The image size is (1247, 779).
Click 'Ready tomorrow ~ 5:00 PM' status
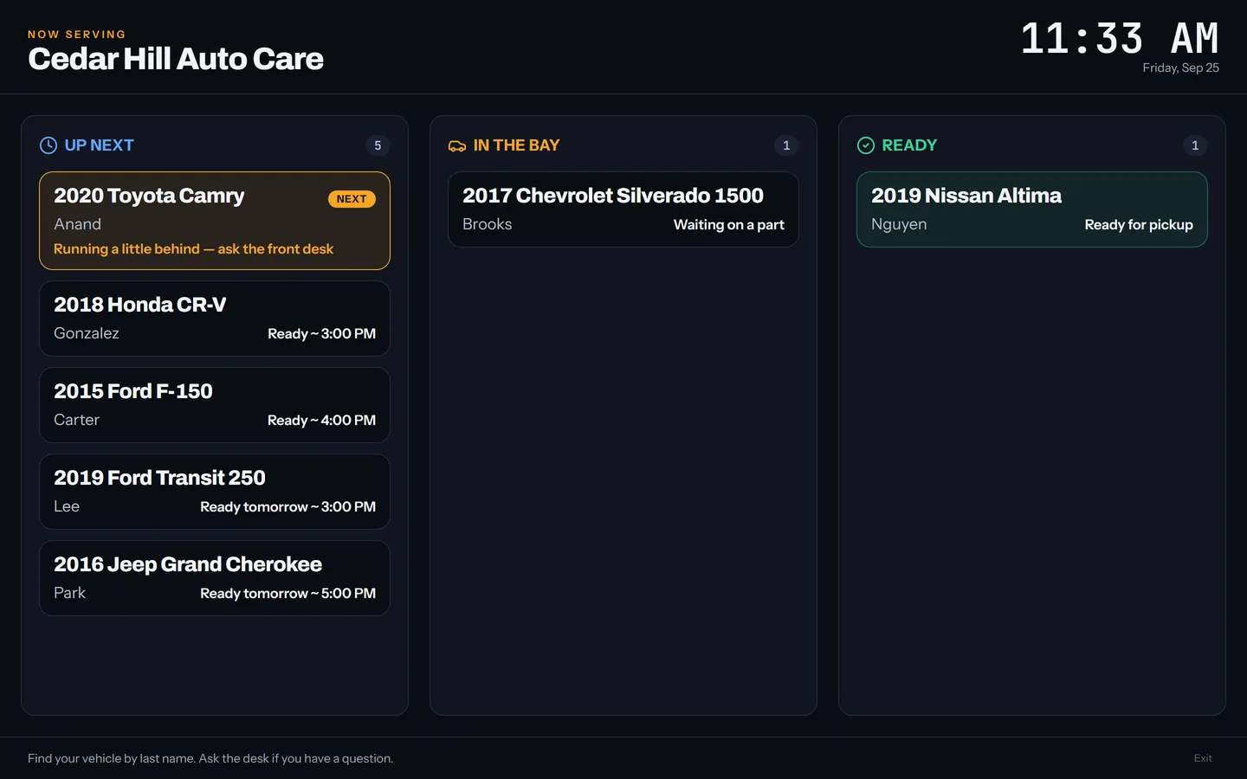click(x=288, y=594)
